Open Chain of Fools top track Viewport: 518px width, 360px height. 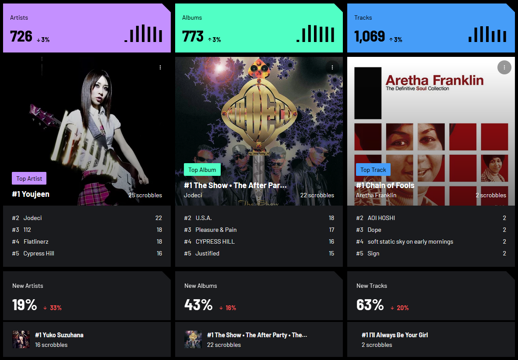tap(385, 185)
